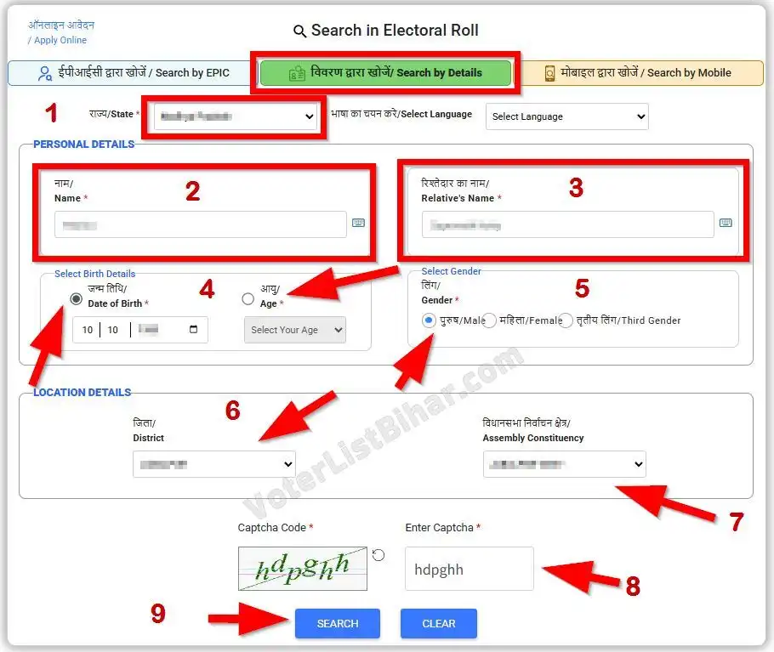
Task: Choose the Female gender option
Action: tap(487, 320)
